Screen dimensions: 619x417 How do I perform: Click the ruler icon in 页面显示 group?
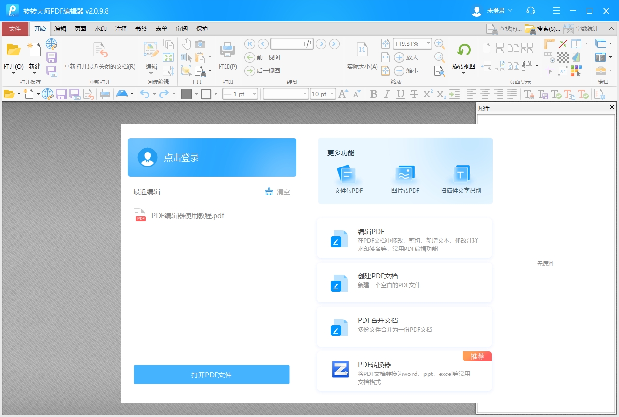(x=550, y=44)
